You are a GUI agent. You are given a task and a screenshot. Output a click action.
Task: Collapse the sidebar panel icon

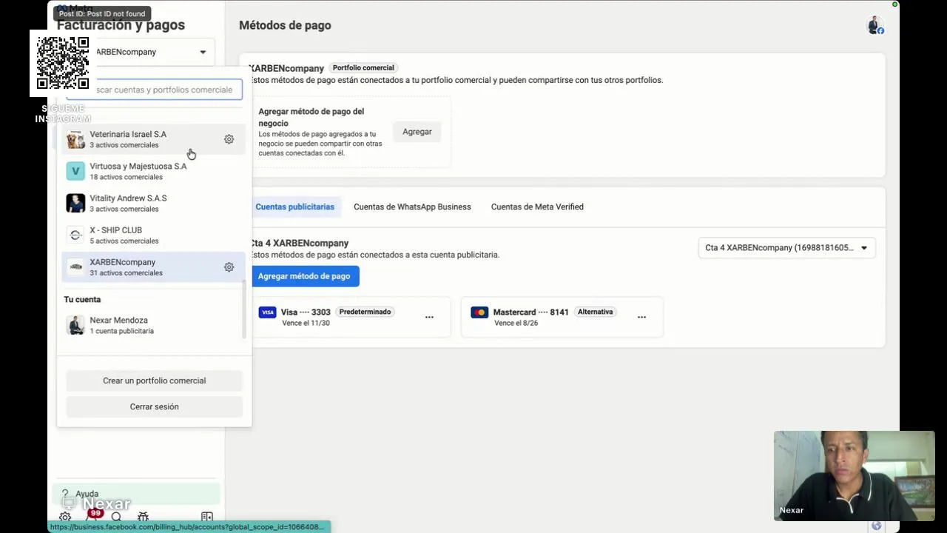[x=207, y=517]
